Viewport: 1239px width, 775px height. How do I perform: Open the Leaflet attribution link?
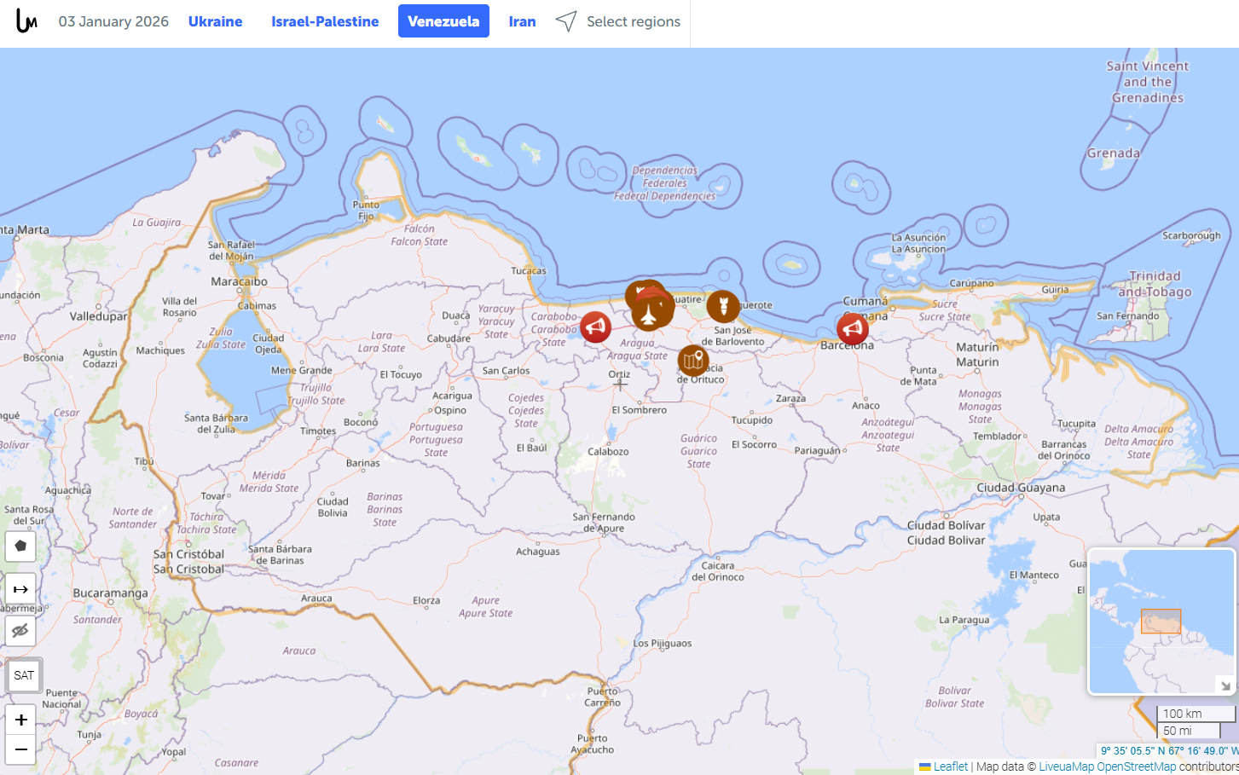950,766
